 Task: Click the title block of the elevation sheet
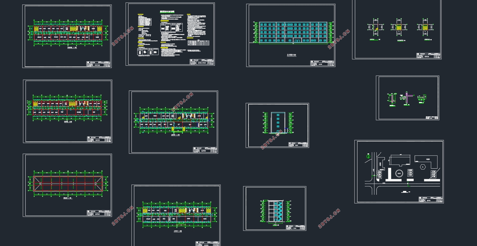322,63
